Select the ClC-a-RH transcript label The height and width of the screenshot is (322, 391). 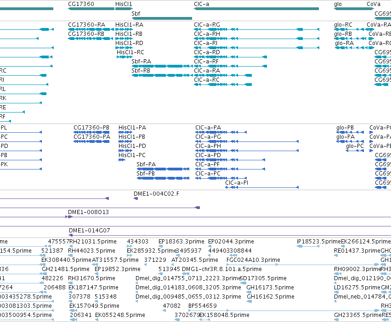207,34
